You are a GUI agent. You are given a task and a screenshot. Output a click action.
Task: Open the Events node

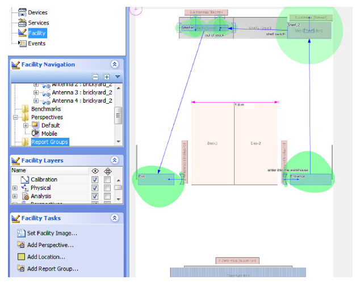pyautogui.click(x=37, y=43)
